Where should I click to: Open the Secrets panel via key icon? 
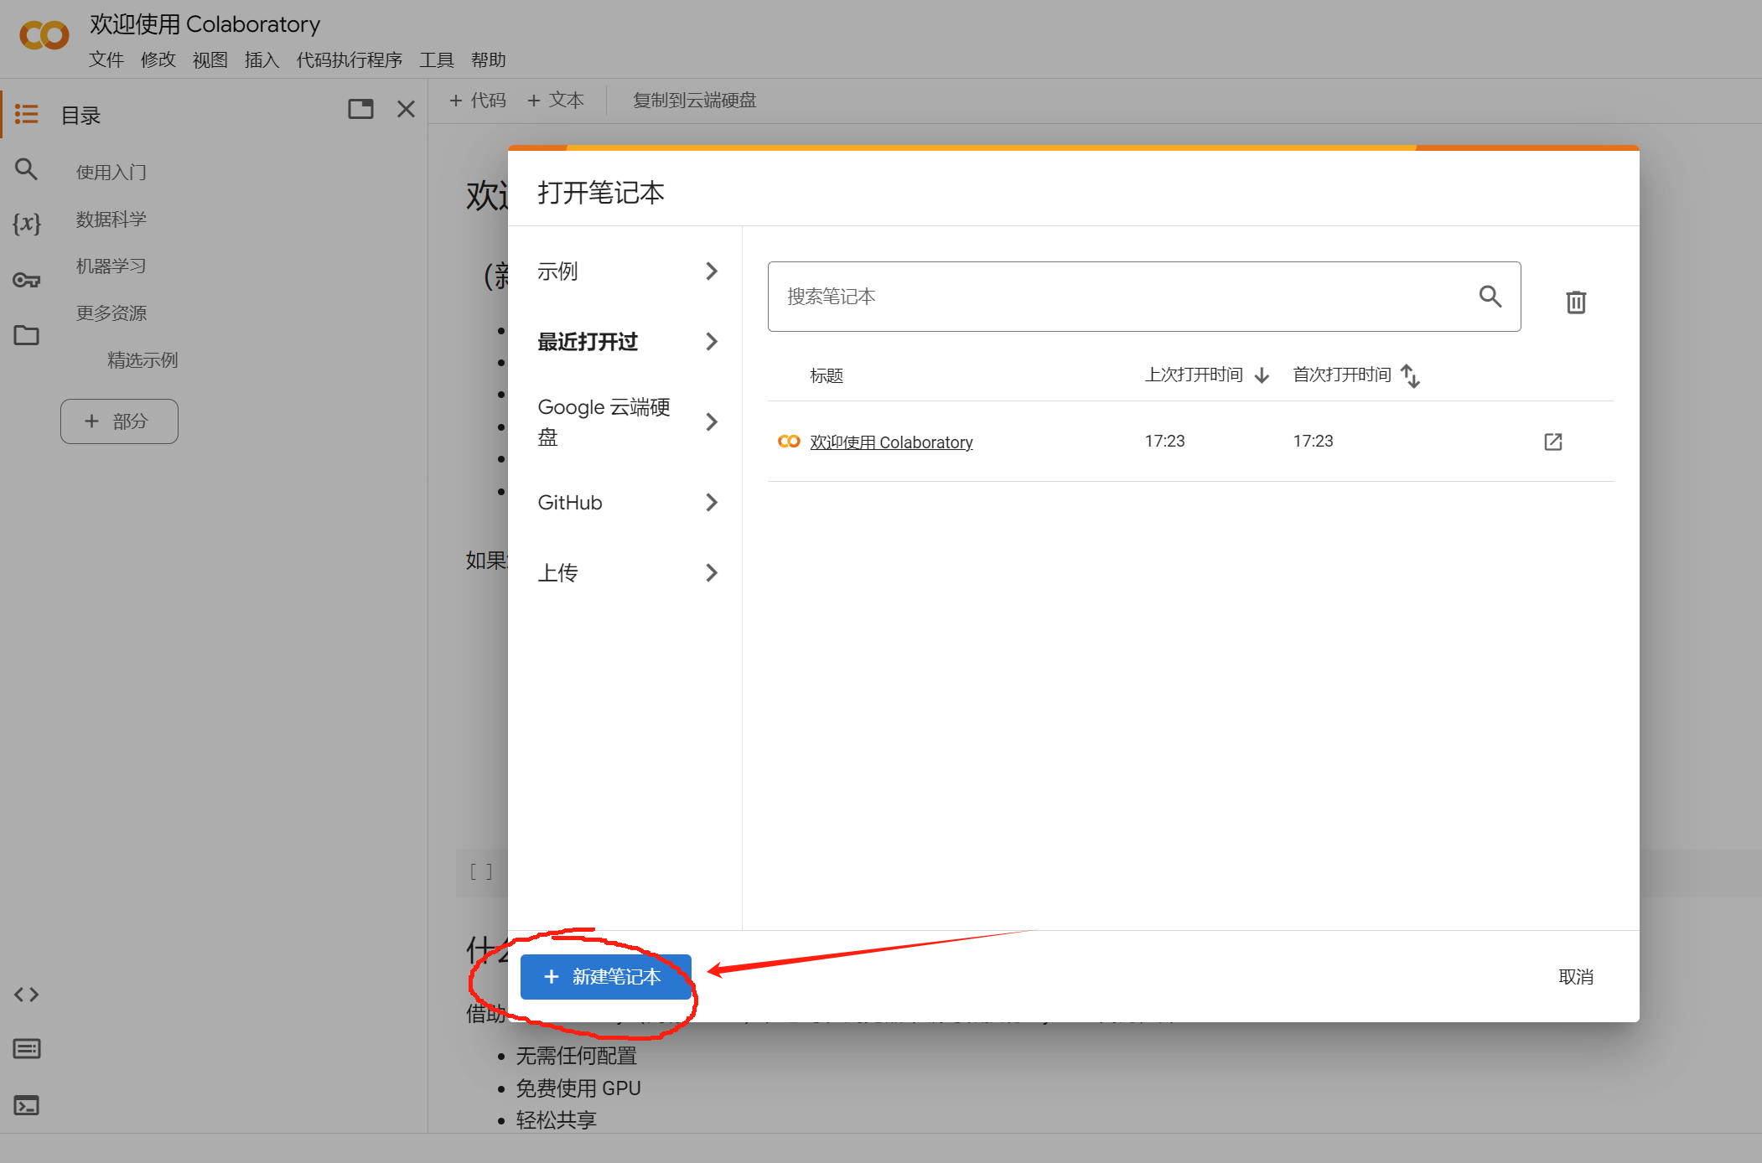coord(26,279)
